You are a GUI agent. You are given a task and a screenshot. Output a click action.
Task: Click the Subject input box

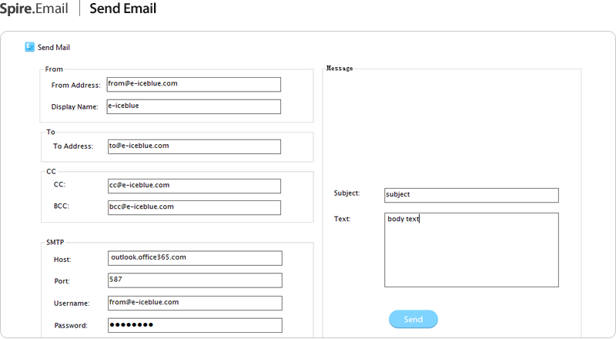pos(471,195)
